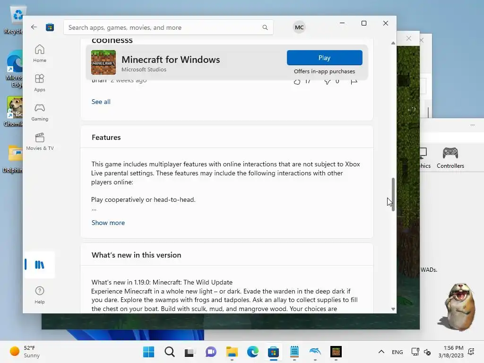Open the Minecraft taskbar icon

[x=336, y=352]
